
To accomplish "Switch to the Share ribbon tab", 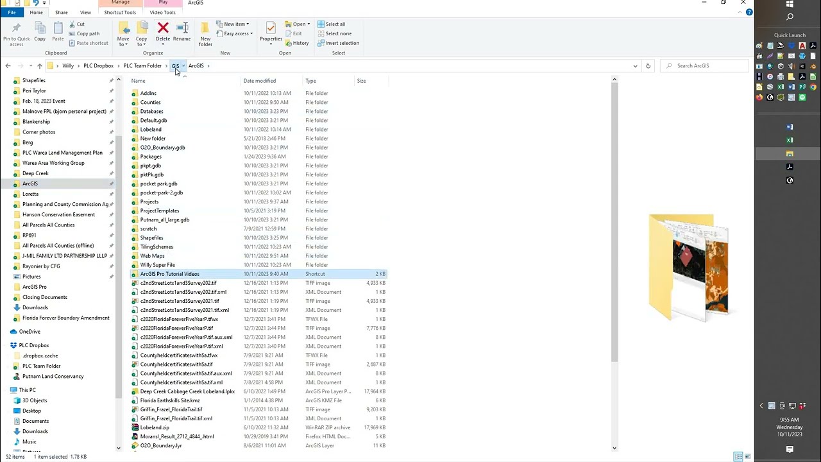I will click(62, 12).
